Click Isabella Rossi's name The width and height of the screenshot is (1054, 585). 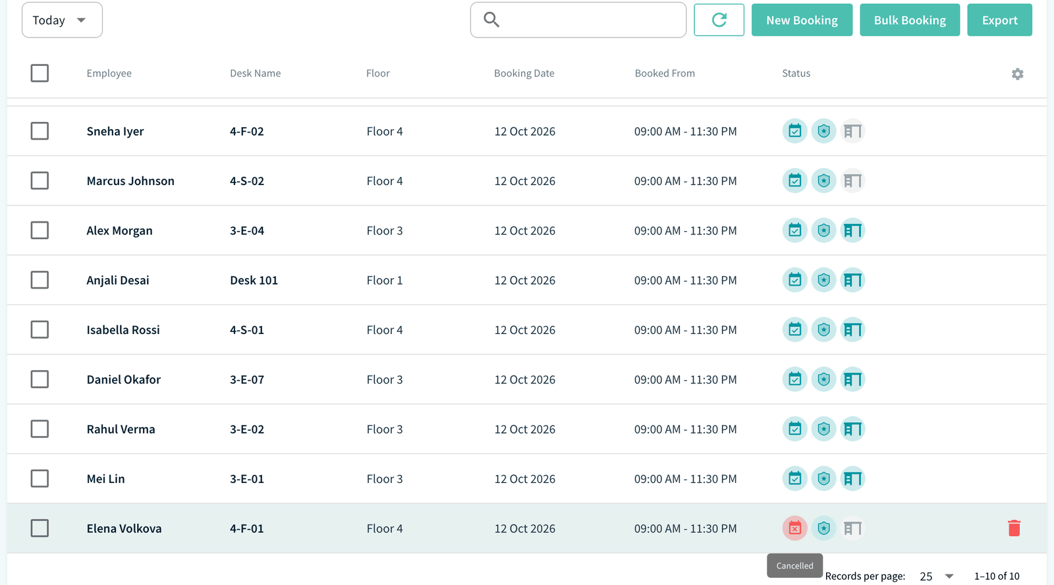[x=123, y=329]
